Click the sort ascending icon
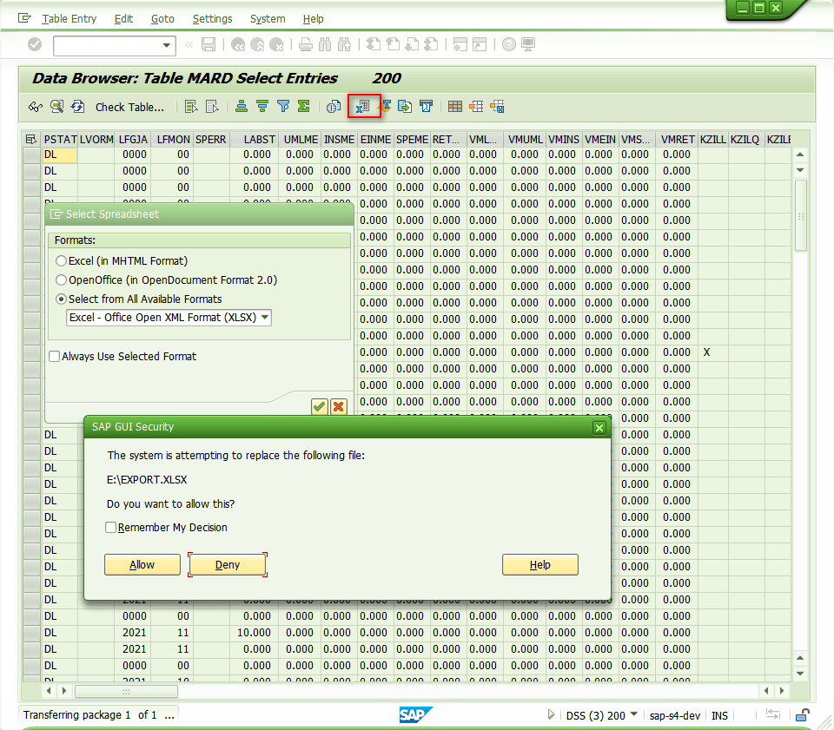Viewport: 834px width, 730px height. coord(242,107)
